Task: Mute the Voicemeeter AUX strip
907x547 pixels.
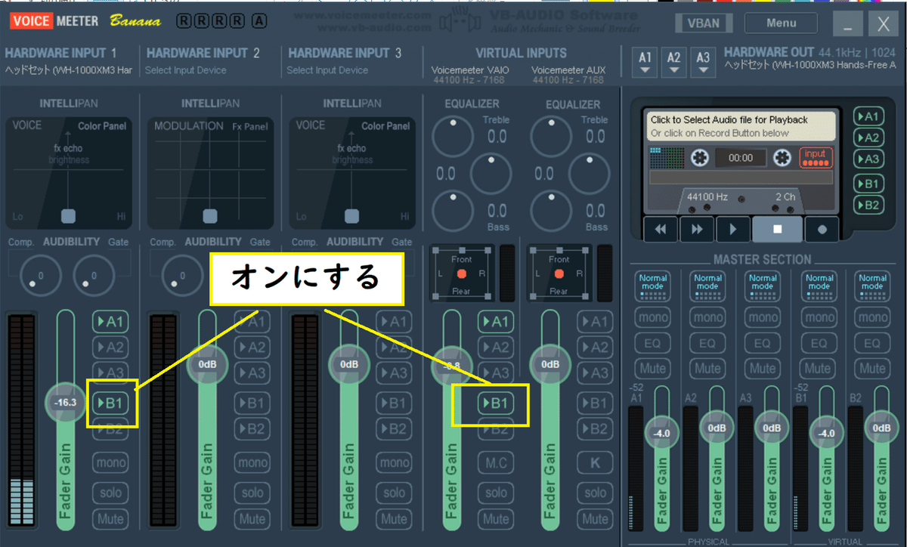Action: [595, 519]
